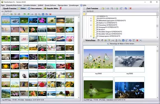
Task: Click the move-arrow icon in the Ziel-Fenster toolbar
Action: pos(108,8)
